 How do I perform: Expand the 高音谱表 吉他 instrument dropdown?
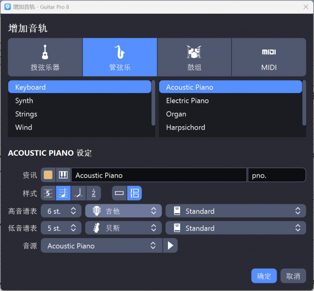(123, 211)
